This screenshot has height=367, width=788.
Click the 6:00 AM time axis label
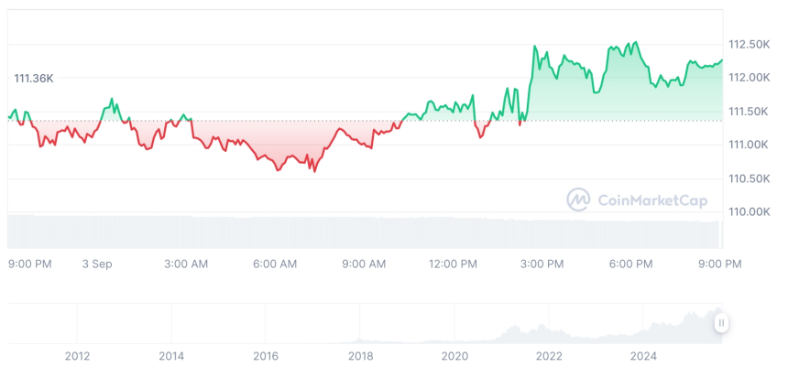click(x=275, y=264)
